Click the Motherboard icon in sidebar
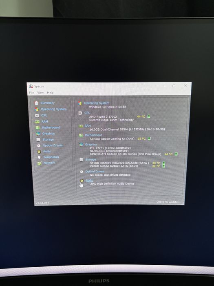 [38, 127]
